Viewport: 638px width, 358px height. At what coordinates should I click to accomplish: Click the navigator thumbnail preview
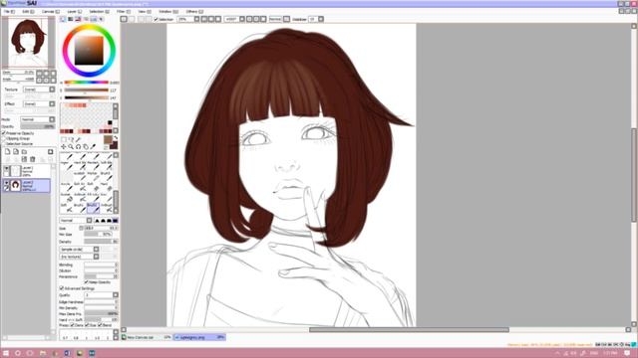[28, 42]
